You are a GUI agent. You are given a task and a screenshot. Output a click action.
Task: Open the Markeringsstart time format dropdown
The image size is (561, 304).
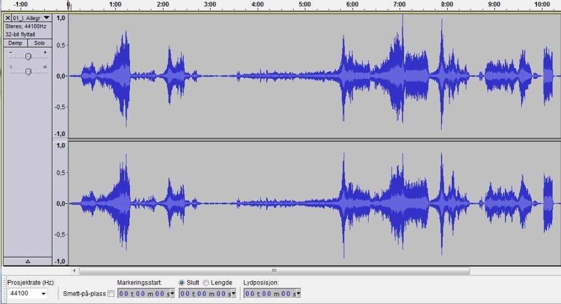pyautogui.click(x=172, y=293)
